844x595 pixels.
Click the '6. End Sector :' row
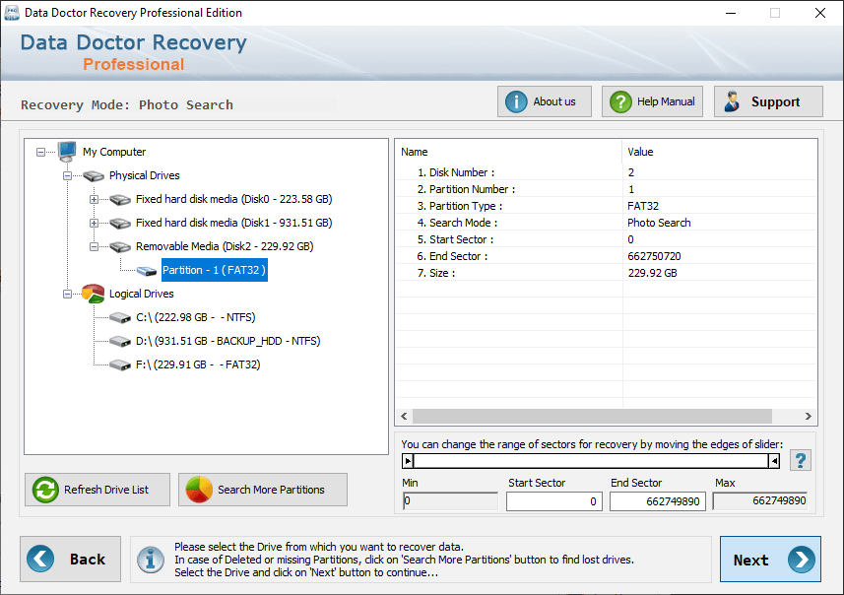click(x=606, y=256)
